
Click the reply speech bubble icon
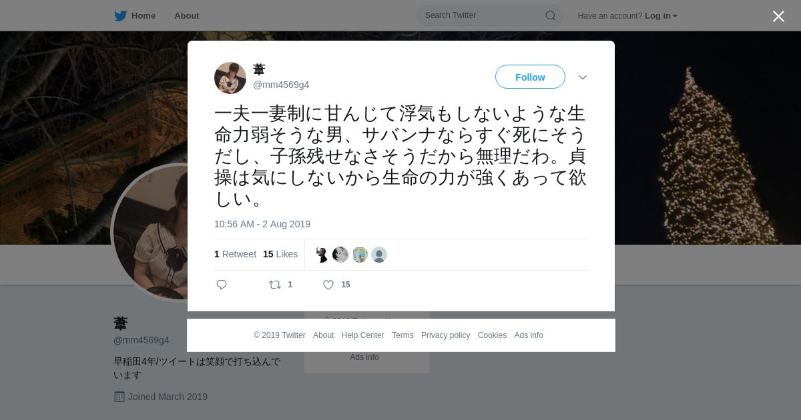point(222,285)
